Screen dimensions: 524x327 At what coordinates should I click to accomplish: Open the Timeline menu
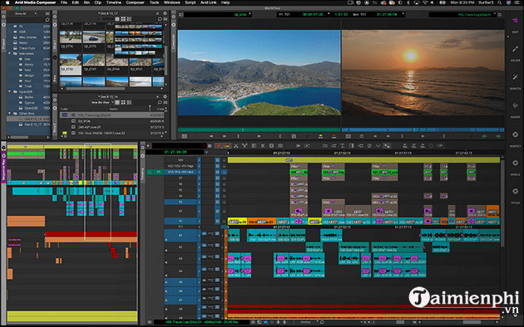click(114, 2)
